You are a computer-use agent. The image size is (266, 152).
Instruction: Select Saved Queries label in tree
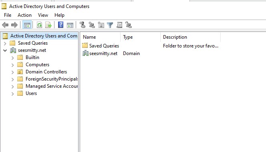point(33,43)
